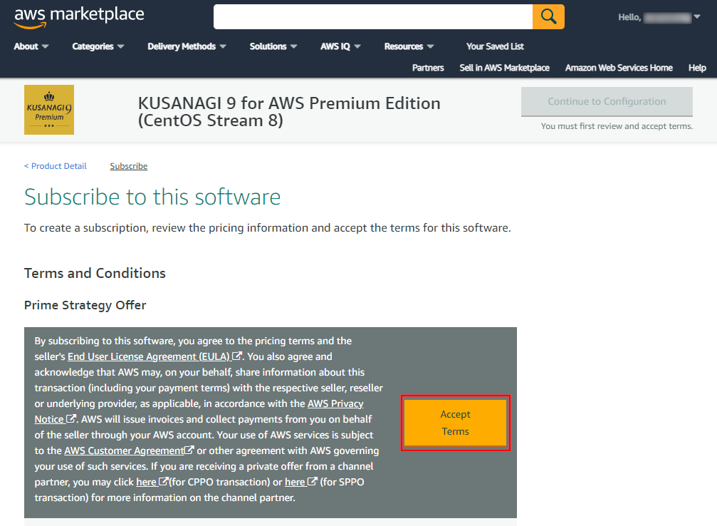The height and width of the screenshot is (526, 717).
Task: Click the 'here' link for CPPO transaction
Action: [x=152, y=482]
